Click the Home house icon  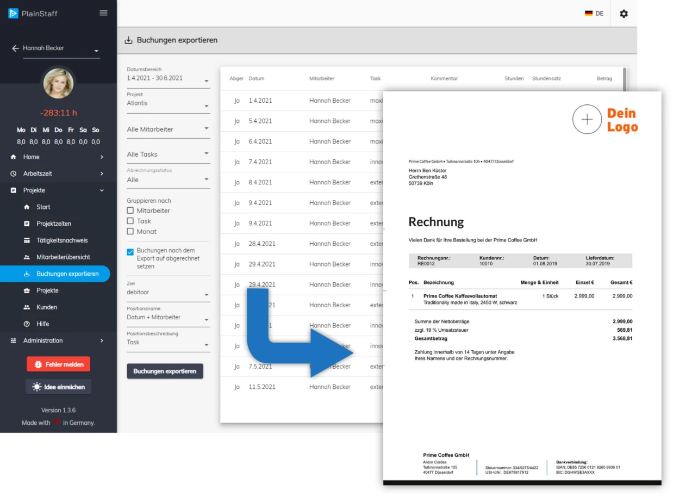pos(14,157)
